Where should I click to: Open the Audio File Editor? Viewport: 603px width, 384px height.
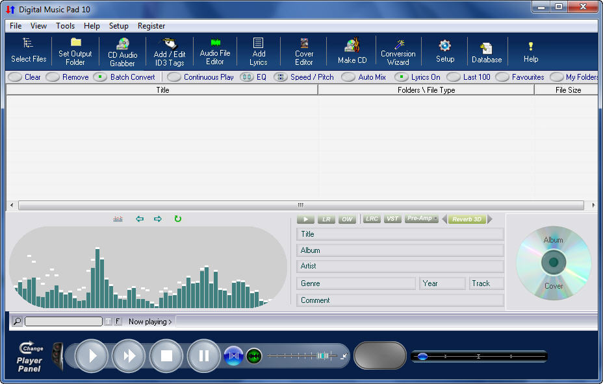pyautogui.click(x=215, y=51)
